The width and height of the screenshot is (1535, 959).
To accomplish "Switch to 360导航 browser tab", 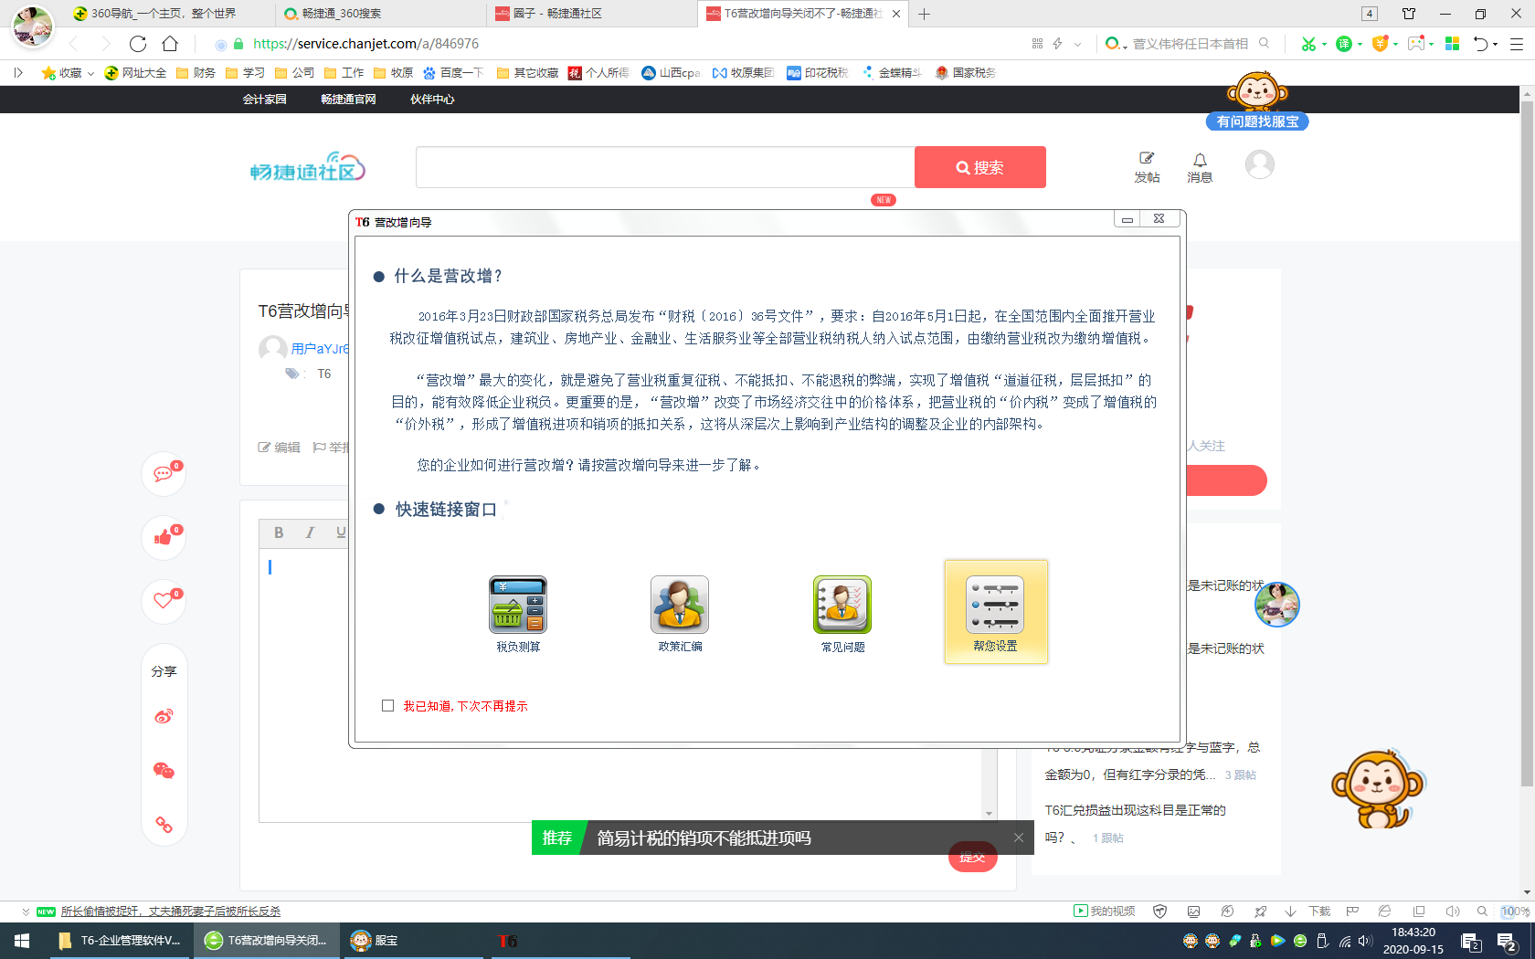I will [164, 14].
